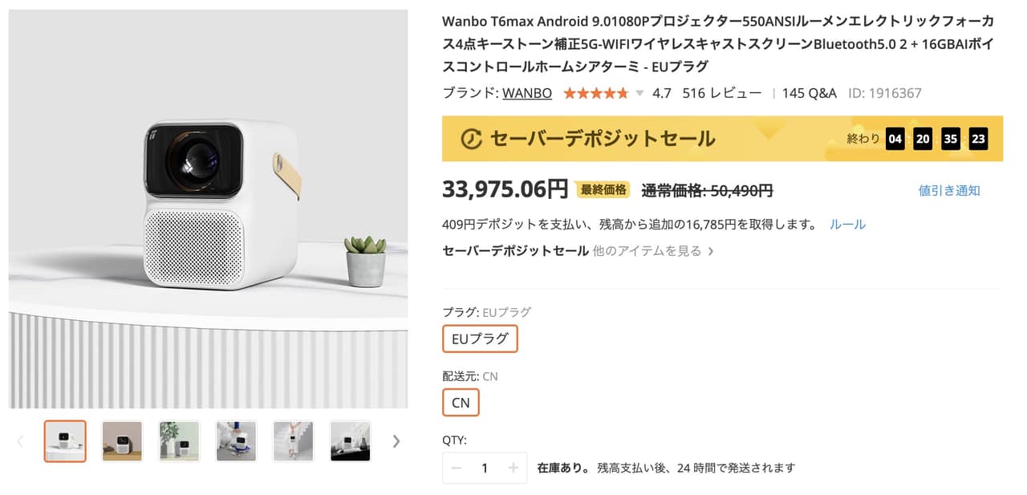Increase quantity with plus icon
Viewport: 1027px width, 495px height.
(x=513, y=468)
